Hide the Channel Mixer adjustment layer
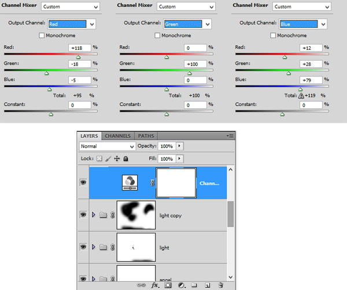This screenshot has width=347, height=290. tap(83, 182)
